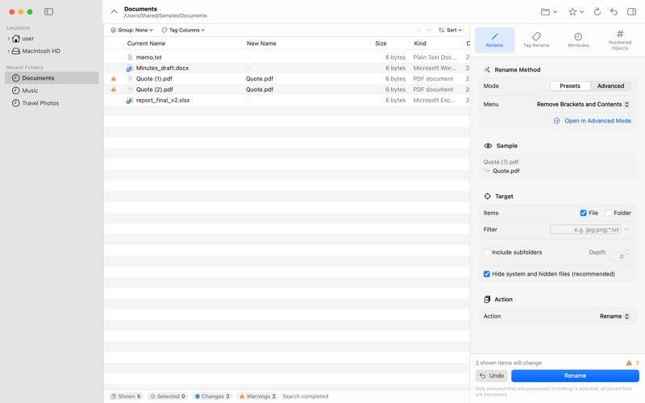The width and height of the screenshot is (645, 403).
Task: Click the Shown 5 status filter
Action: pos(126,397)
